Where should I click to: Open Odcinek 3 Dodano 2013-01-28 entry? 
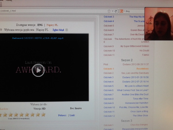click(126, 77)
